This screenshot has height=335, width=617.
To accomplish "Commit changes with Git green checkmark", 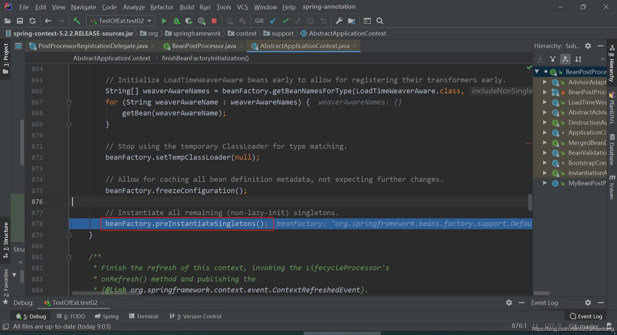I will pyautogui.click(x=285, y=21).
